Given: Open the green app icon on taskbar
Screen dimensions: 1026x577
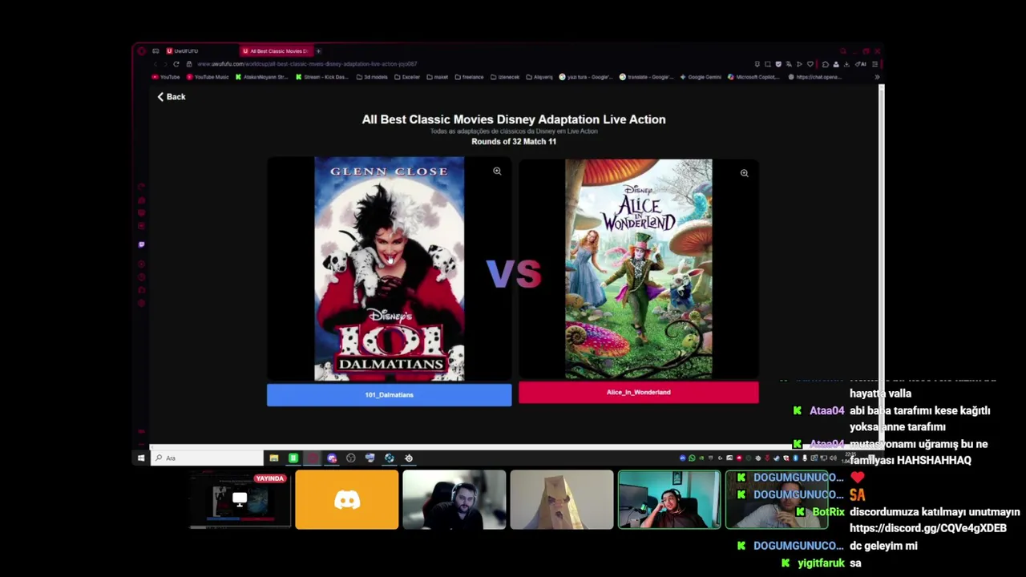Looking at the screenshot, I should [x=293, y=458].
